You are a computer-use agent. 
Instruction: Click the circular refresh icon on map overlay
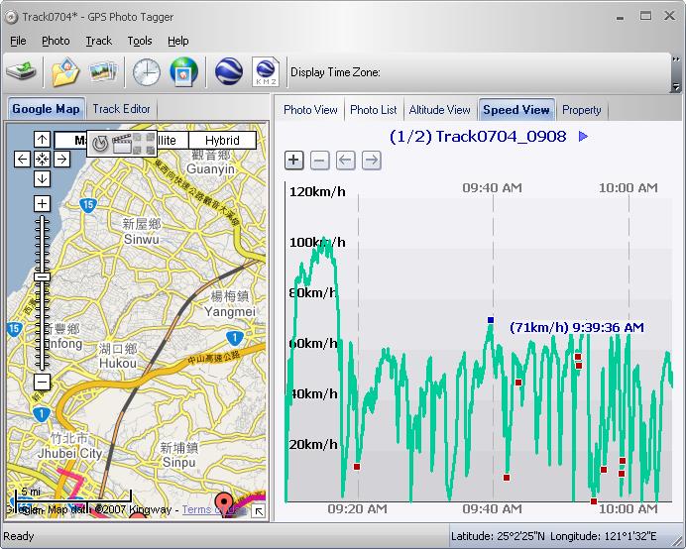tap(100, 144)
